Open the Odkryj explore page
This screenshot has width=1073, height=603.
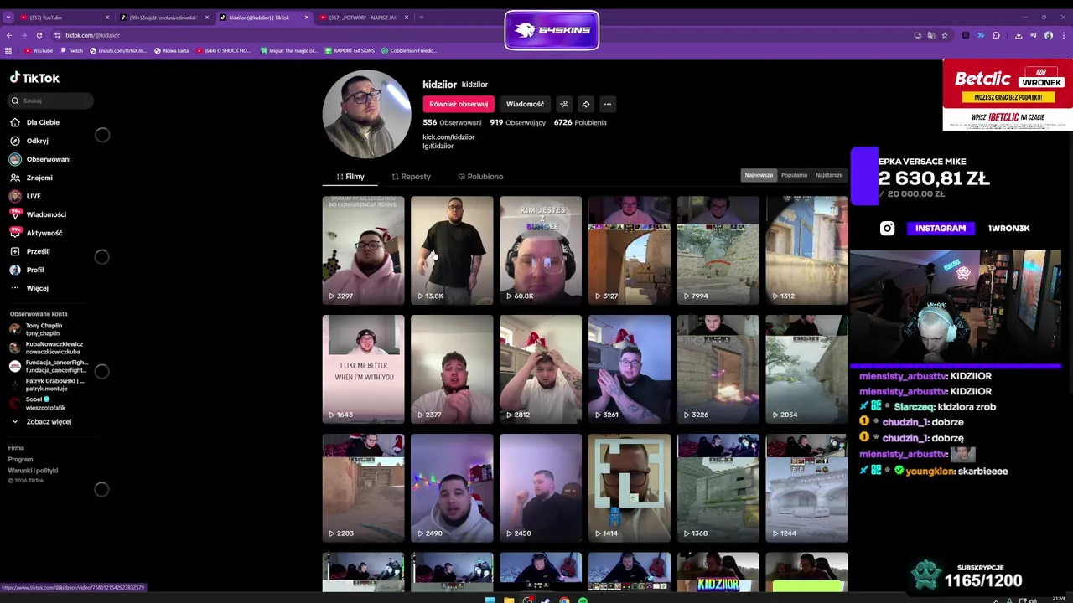coord(37,141)
